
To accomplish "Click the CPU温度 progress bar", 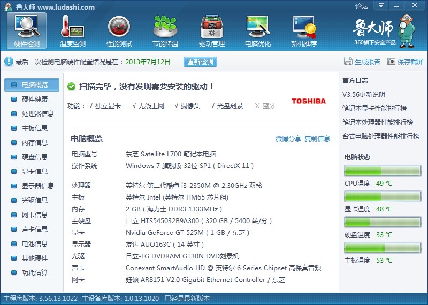I will click(383, 171).
